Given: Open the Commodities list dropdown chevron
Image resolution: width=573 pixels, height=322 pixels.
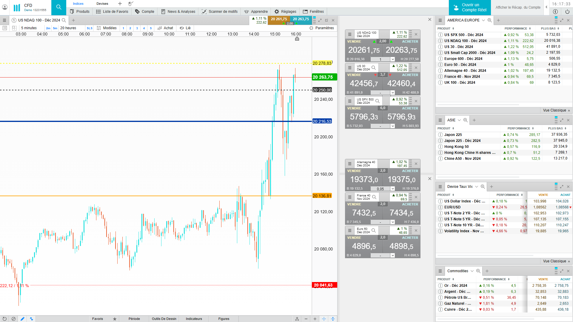Looking at the screenshot, I should tap(472, 271).
